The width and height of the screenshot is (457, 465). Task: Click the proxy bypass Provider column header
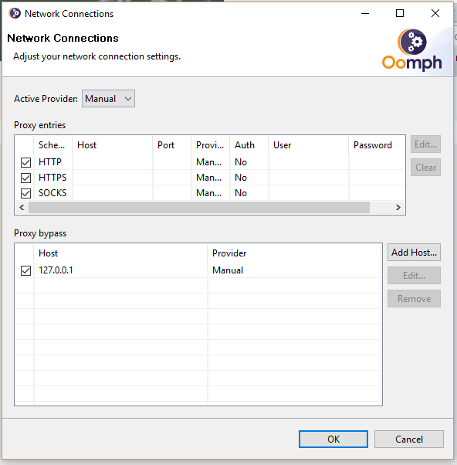[x=294, y=253]
